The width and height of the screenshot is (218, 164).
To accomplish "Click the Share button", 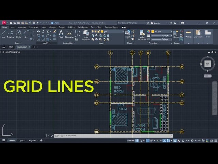I will click(55, 23).
